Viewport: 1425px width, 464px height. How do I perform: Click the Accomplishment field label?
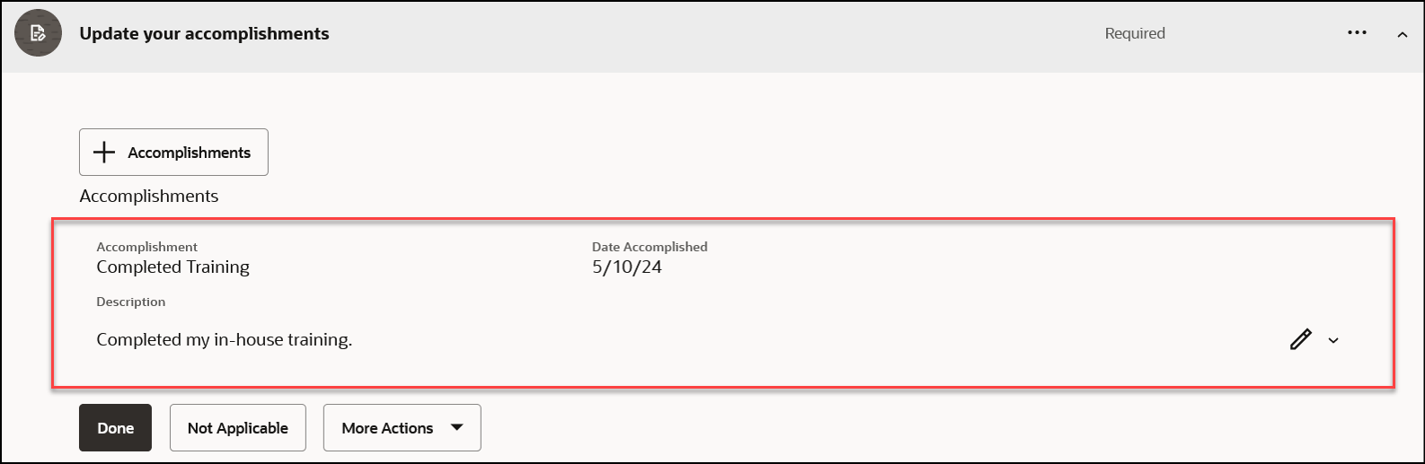pos(146,247)
